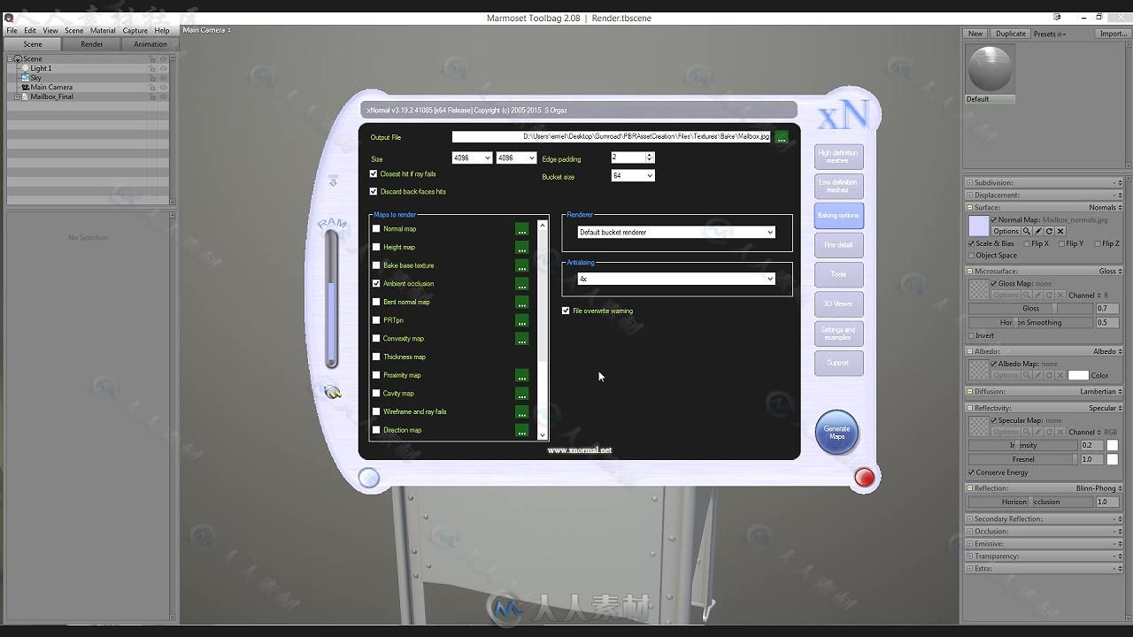Enable Flip Y for normal map
Viewport: 1133px width, 637px height.
pyautogui.click(x=1061, y=243)
